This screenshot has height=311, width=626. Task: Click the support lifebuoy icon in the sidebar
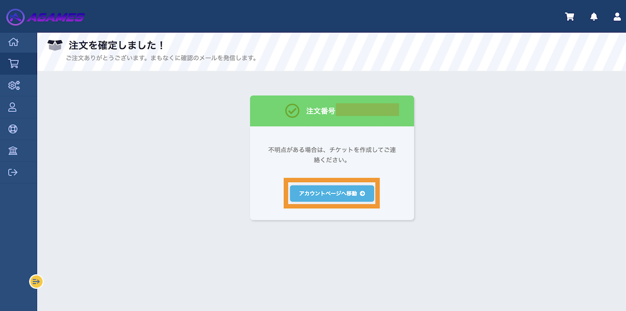click(13, 128)
